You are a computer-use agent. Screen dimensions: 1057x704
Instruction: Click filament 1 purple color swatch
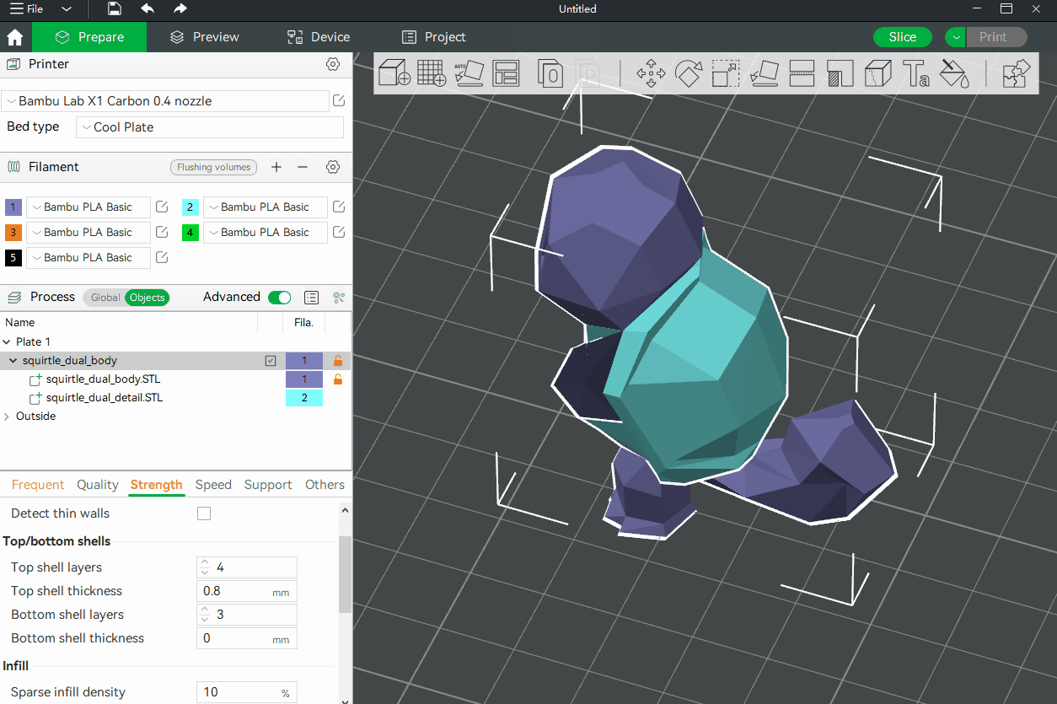coord(13,207)
